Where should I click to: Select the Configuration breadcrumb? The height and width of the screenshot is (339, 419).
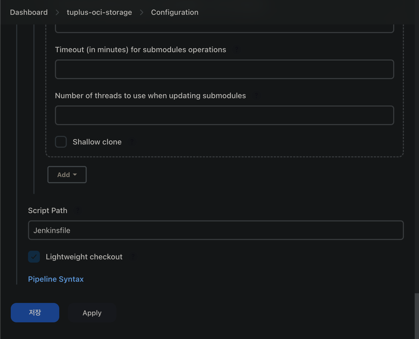174,12
